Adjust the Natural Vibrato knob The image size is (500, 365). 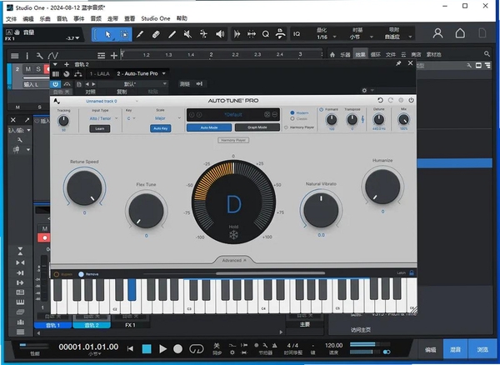point(321,210)
